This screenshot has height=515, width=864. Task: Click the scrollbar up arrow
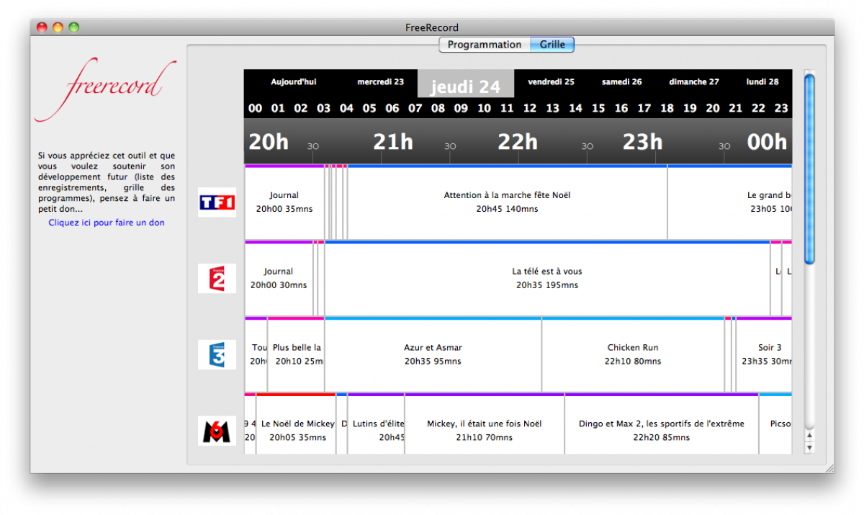click(x=809, y=436)
